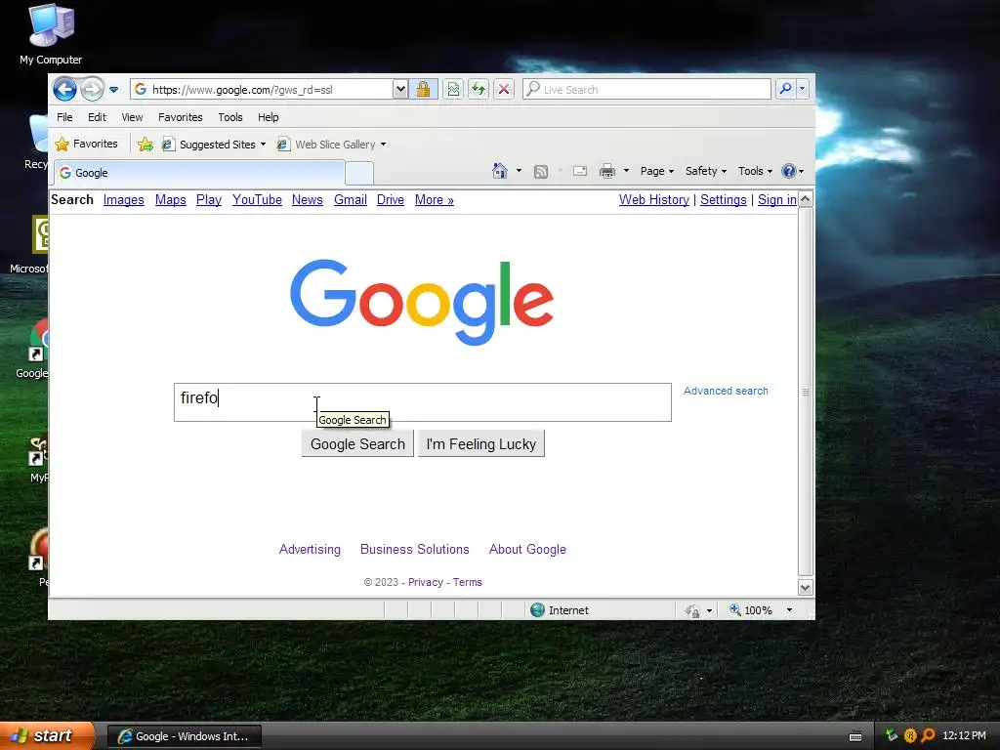The height and width of the screenshot is (750, 1000).
Task: Open Suggested Sites dropdown
Action: (x=214, y=145)
